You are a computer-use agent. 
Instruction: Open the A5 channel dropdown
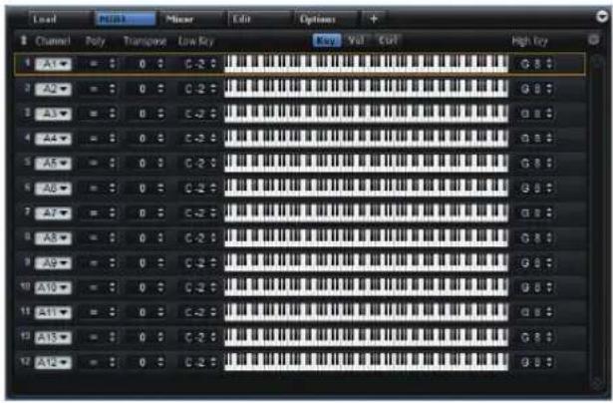point(53,164)
